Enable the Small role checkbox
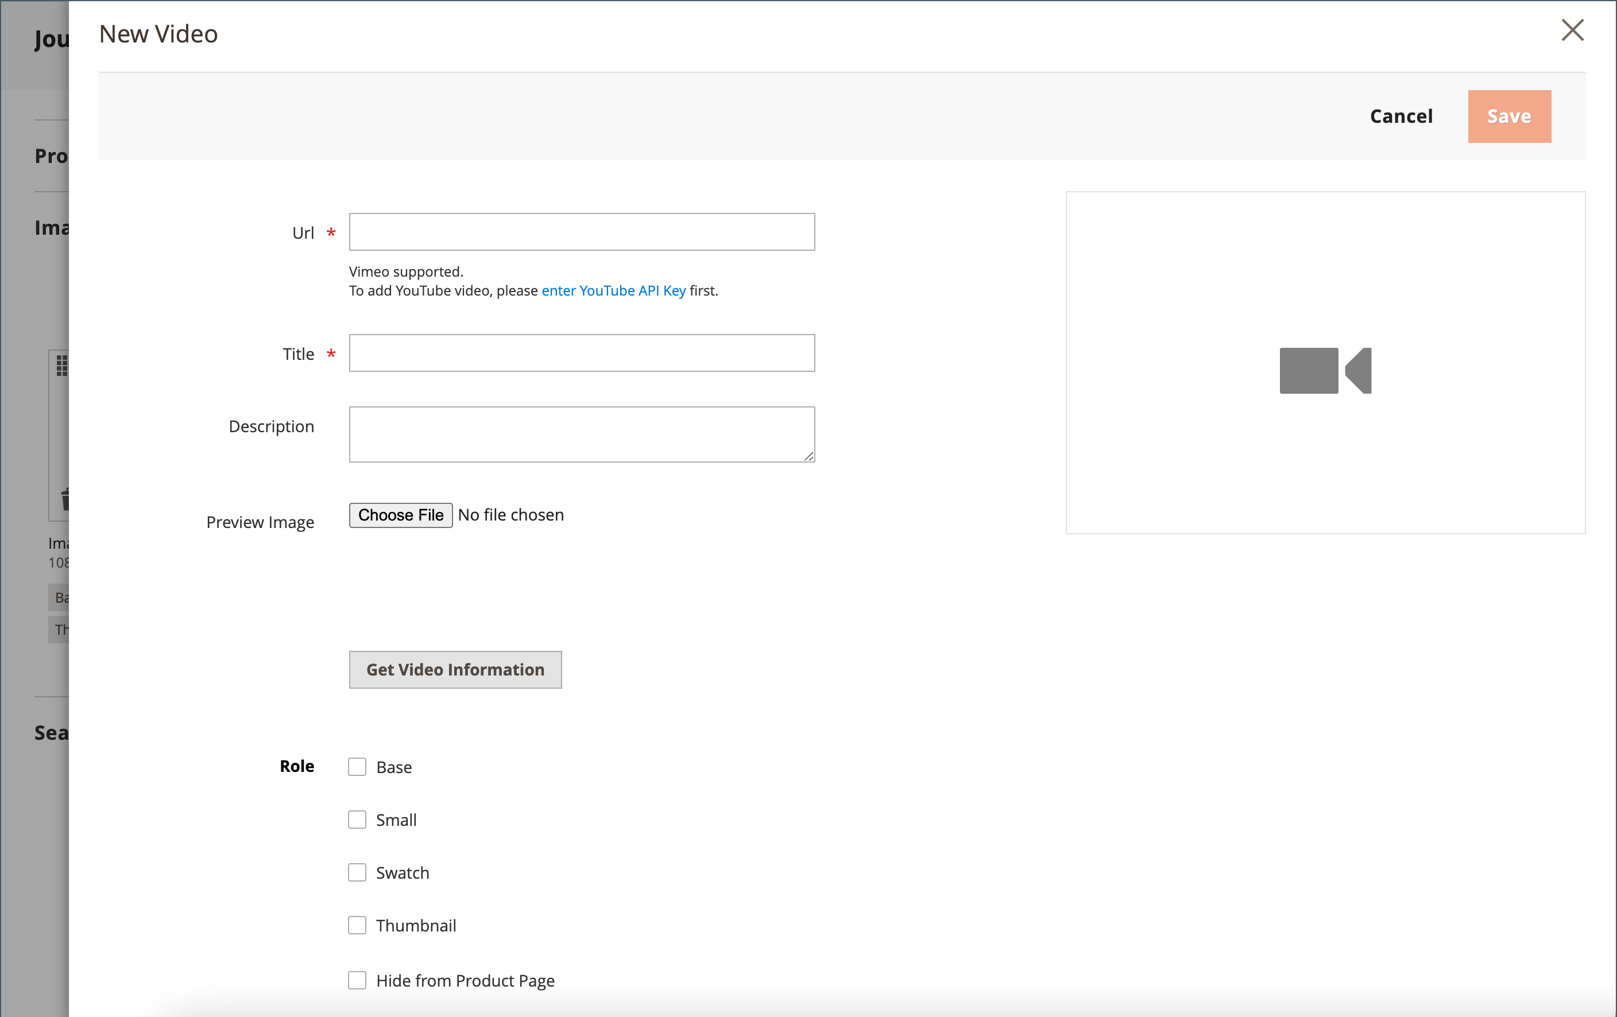 point(357,820)
